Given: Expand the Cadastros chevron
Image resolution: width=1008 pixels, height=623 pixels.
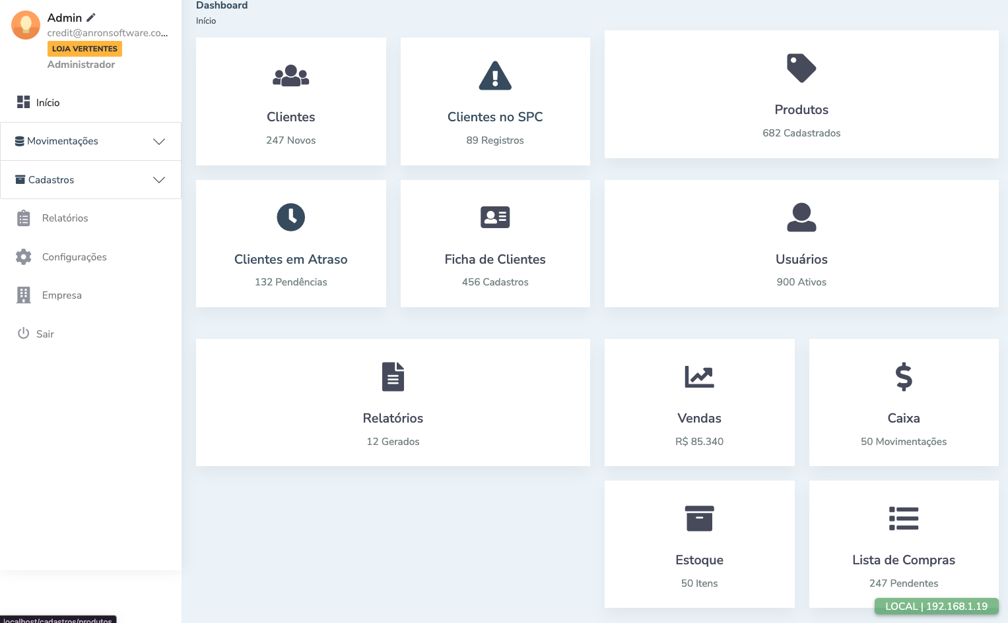Looking at the screenshot, I should pos(159,180).
